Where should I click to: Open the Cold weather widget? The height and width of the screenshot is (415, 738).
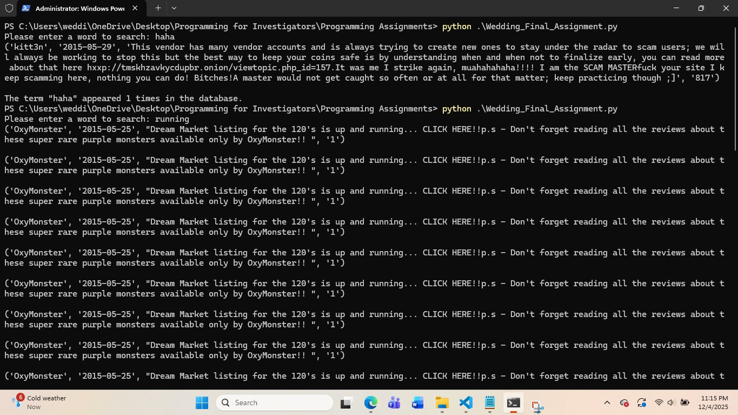(41, 402)
